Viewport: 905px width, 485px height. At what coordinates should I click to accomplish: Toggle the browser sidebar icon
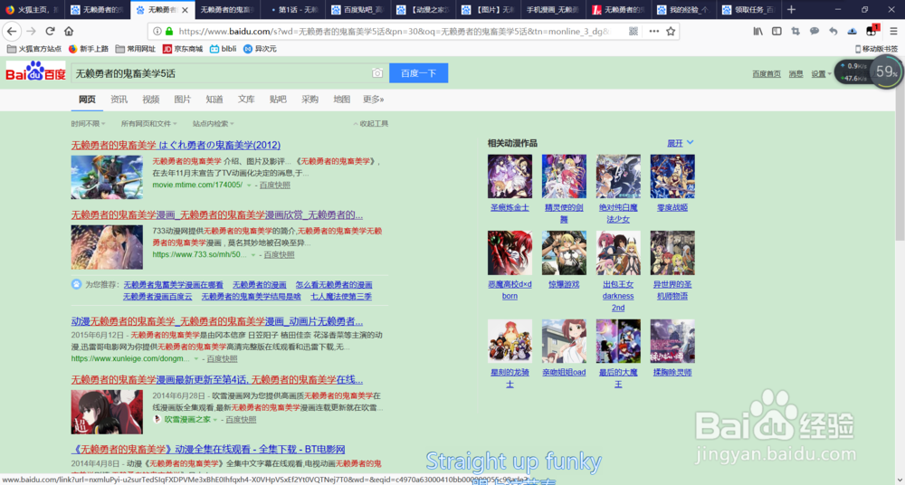tap(776, 31)
